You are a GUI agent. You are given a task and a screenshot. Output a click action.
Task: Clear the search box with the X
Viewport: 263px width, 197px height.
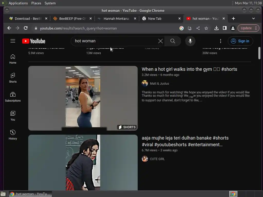(x=160, y=41)
